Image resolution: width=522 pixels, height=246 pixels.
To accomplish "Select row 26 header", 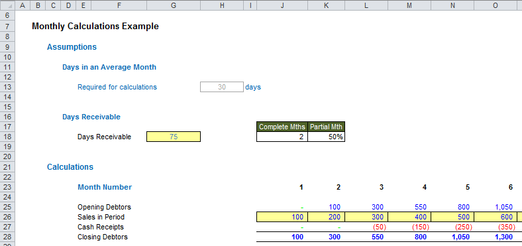I will click(x=7, y=217).
